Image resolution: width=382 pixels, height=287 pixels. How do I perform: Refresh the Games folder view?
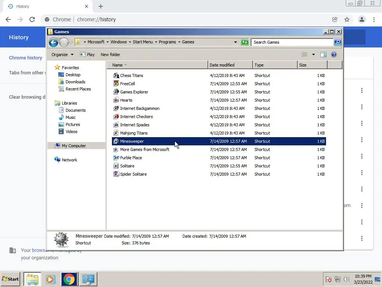point(245,42)
